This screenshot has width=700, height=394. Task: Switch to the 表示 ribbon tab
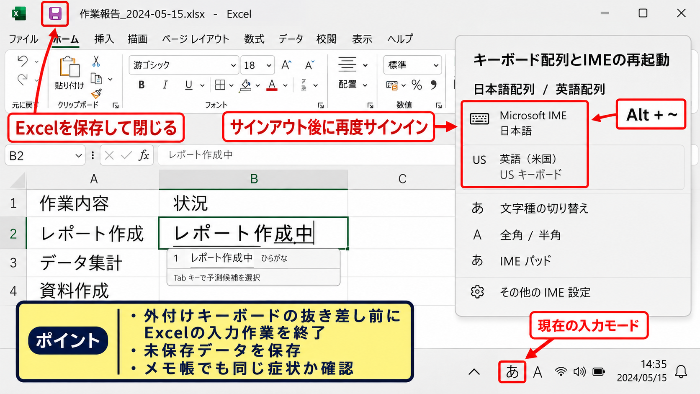pyautogui.click(x=362, y=39)
